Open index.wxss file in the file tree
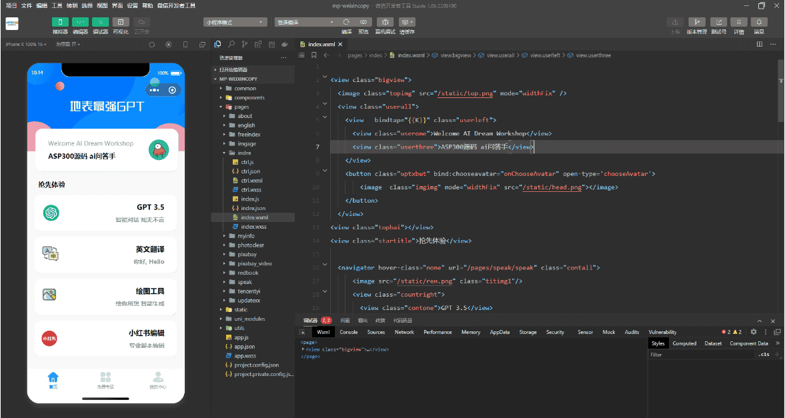 click(x=253, y=227)
